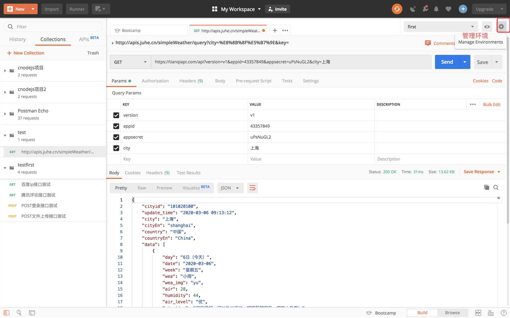The height and width of the screenshot is (318, 510).
Task: Click the Upgrade button
Action: 484,9
